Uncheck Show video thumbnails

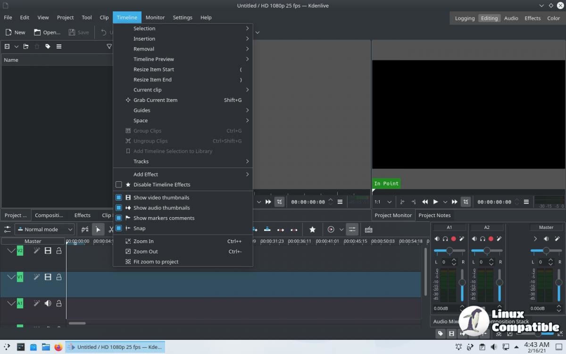(x=119, y=198)
